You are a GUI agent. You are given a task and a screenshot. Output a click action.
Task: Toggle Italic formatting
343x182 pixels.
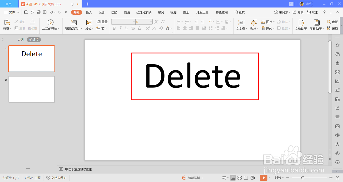click(120, 28)
